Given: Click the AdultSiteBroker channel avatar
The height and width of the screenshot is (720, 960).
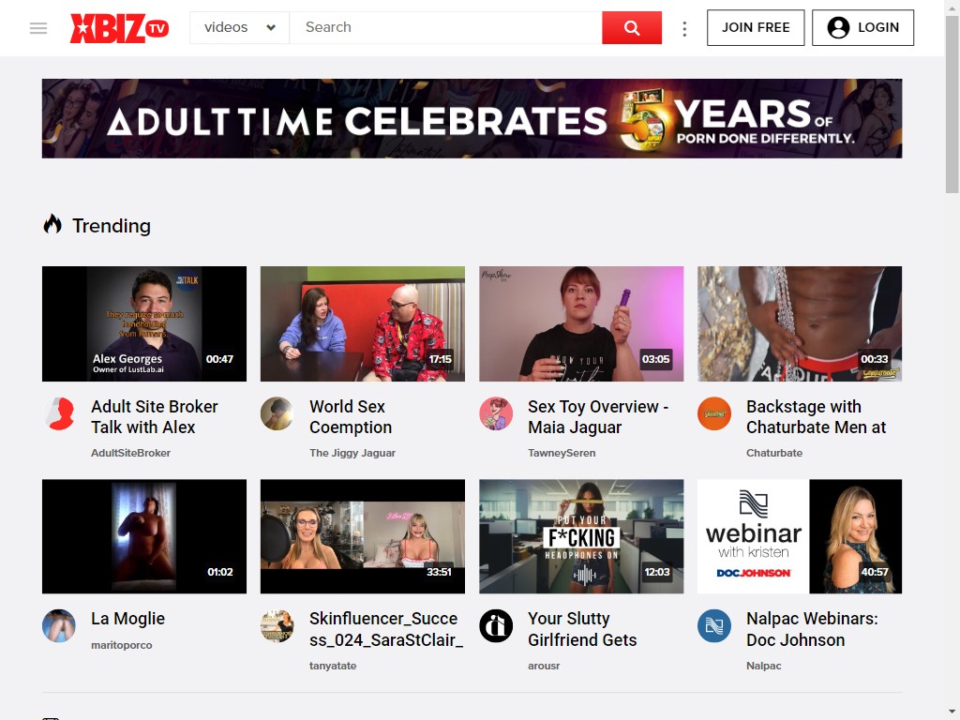Looking at the screenshot, I should pyautogui.click(x=59, y=413).
